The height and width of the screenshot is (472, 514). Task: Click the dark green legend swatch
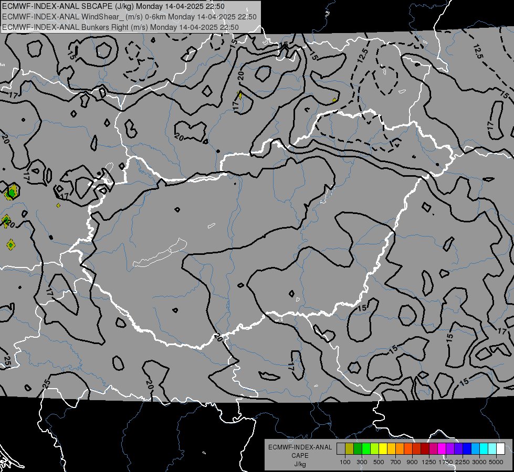pyautogui.click(x=358, y=448)
